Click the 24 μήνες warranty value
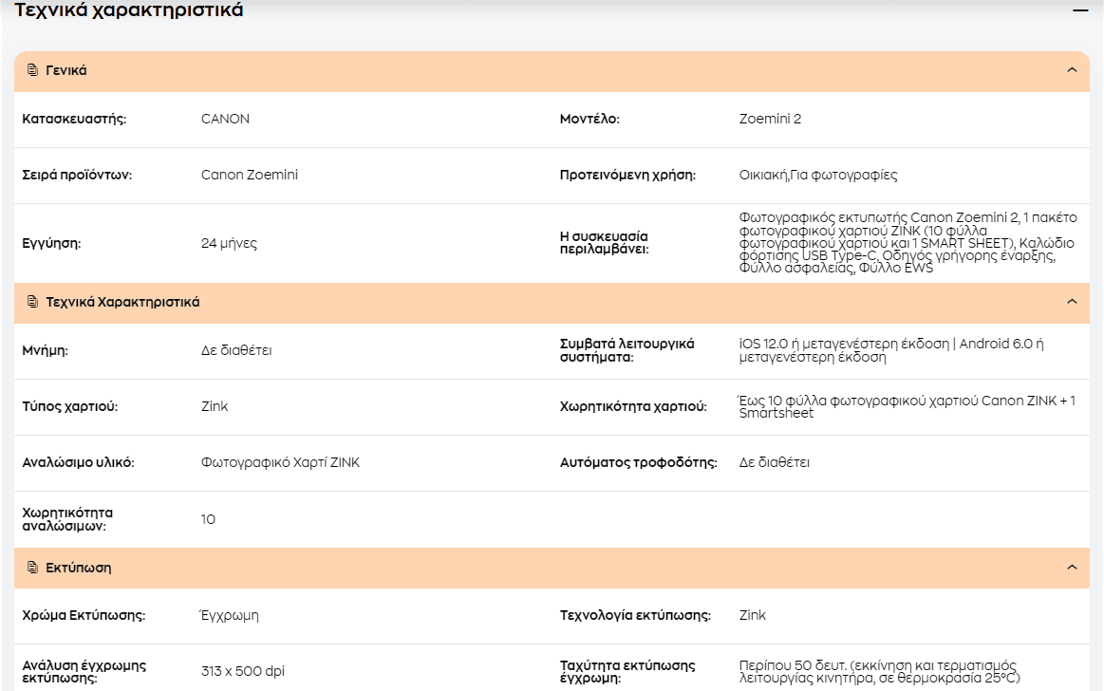The width and height of the screenshot is (1104, 691). [x=229, y=244]
